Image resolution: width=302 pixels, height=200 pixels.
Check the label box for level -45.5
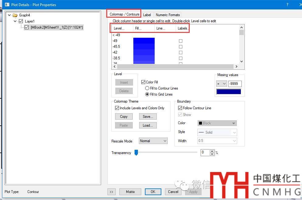click(181, 47)
